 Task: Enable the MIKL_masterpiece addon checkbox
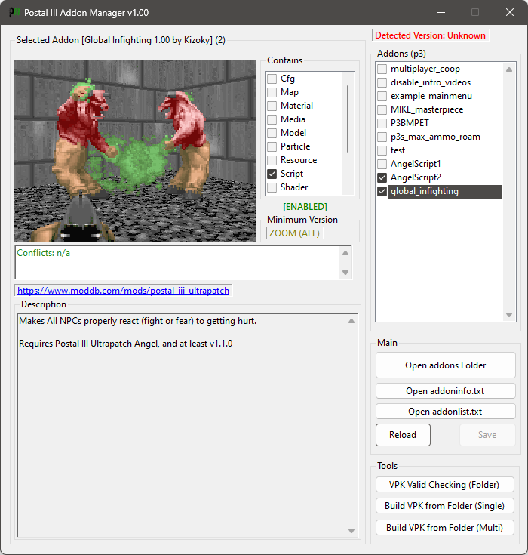coord(382,109)
